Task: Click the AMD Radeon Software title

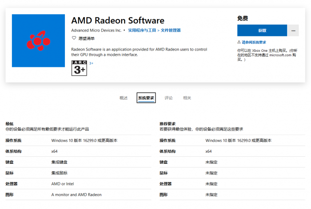Action: coord(118,20)
